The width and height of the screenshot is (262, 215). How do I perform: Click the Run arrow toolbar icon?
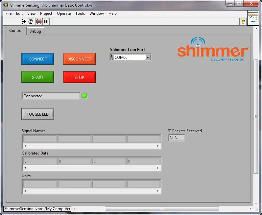23,22
